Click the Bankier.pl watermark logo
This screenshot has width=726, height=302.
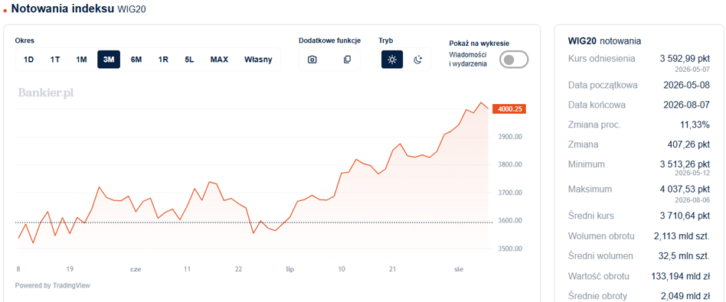pos(46,93)
